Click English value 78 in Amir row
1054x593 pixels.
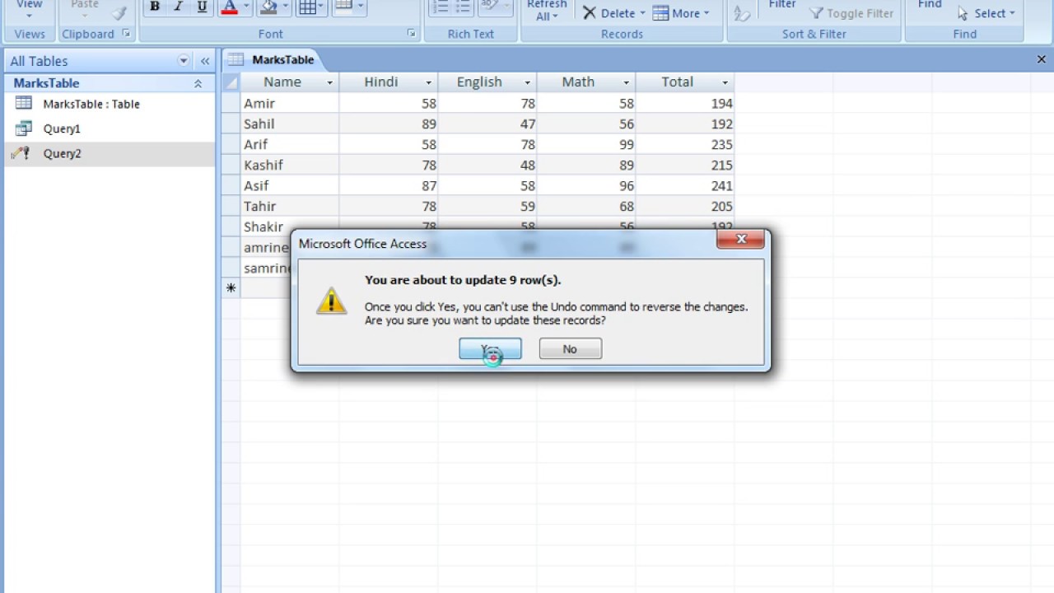487,103
